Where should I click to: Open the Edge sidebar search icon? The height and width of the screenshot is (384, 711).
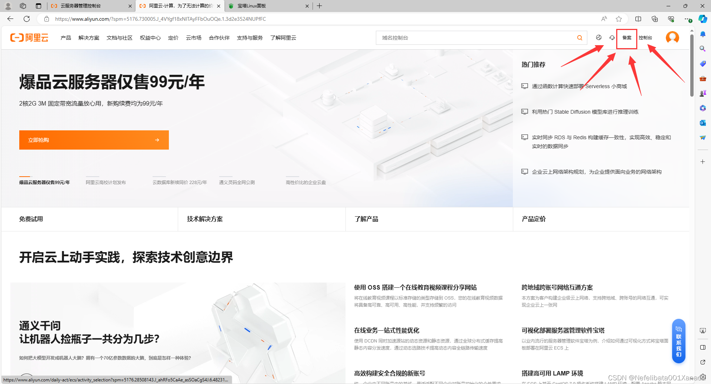(x=703, y=49)
